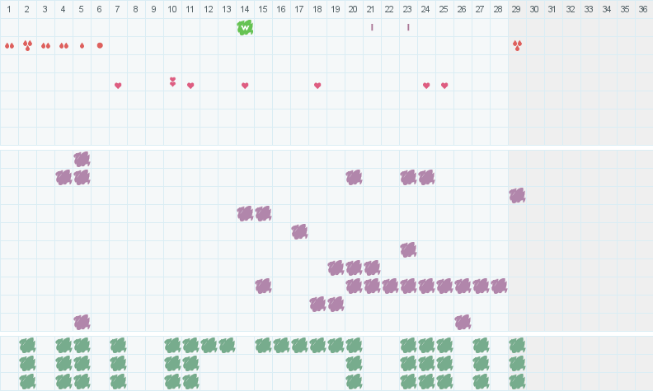The height and width of the screenshot is (391, 653).
Task: Click the three red drops on day 2
Action: click(x=27, y=45)
